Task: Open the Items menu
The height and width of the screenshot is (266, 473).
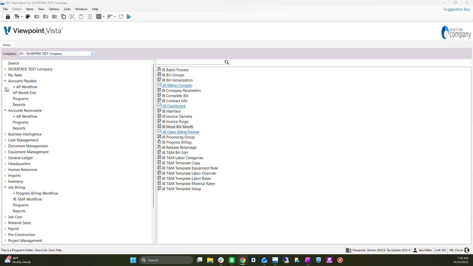Action: [30, 9]
